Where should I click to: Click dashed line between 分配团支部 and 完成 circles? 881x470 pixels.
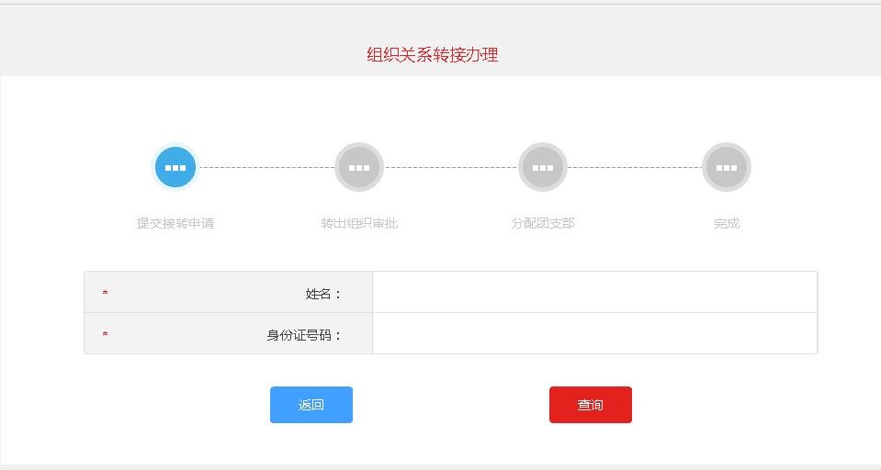[635, 168]
